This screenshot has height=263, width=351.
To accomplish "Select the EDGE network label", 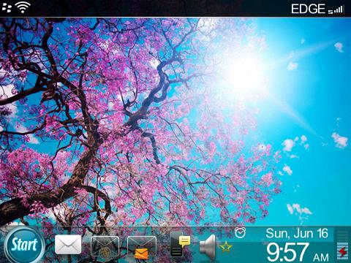I will click(309, 9).
